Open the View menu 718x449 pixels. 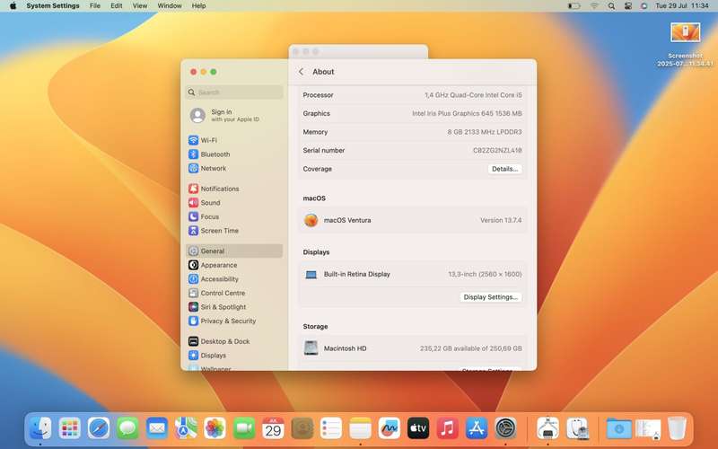[140, 6]
